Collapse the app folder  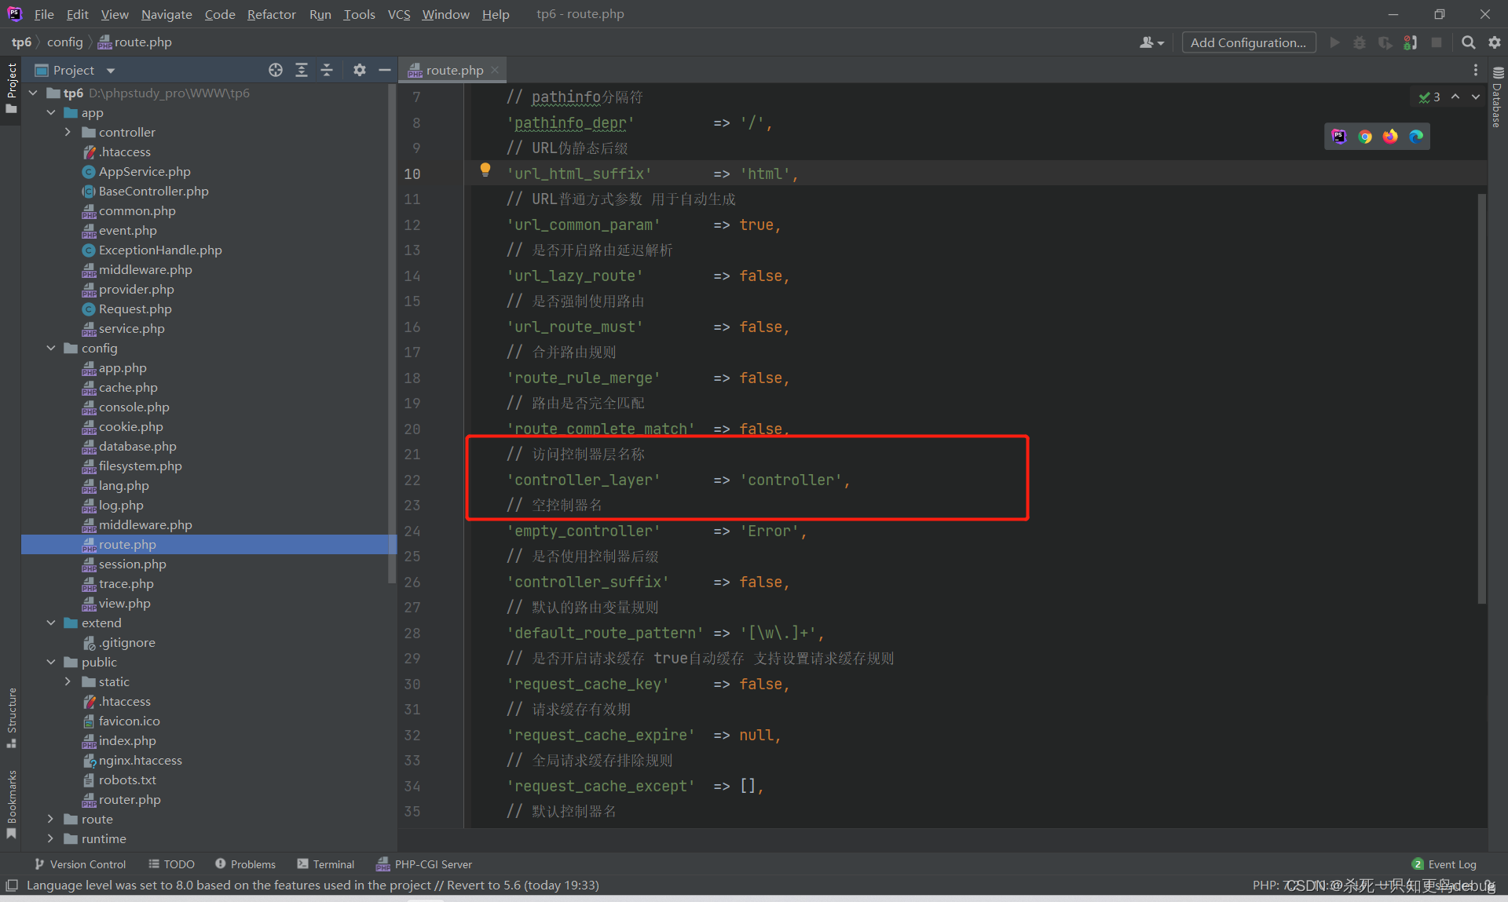tap(51, 112)
